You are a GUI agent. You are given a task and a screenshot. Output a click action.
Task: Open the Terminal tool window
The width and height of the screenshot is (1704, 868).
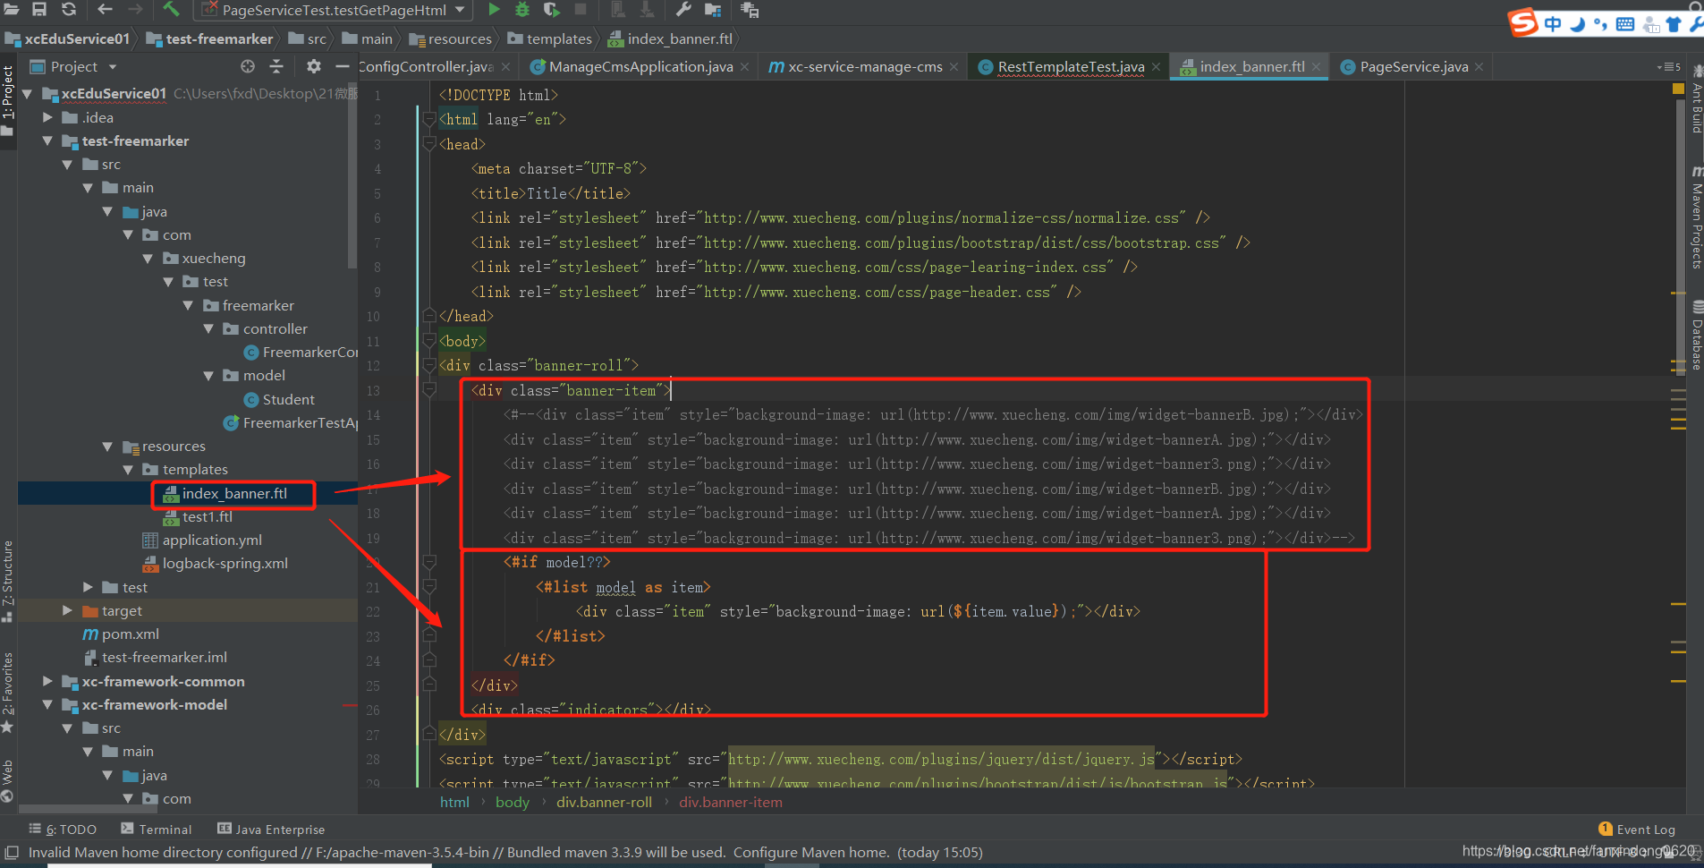pyautogui.click(x=157, y=829)
